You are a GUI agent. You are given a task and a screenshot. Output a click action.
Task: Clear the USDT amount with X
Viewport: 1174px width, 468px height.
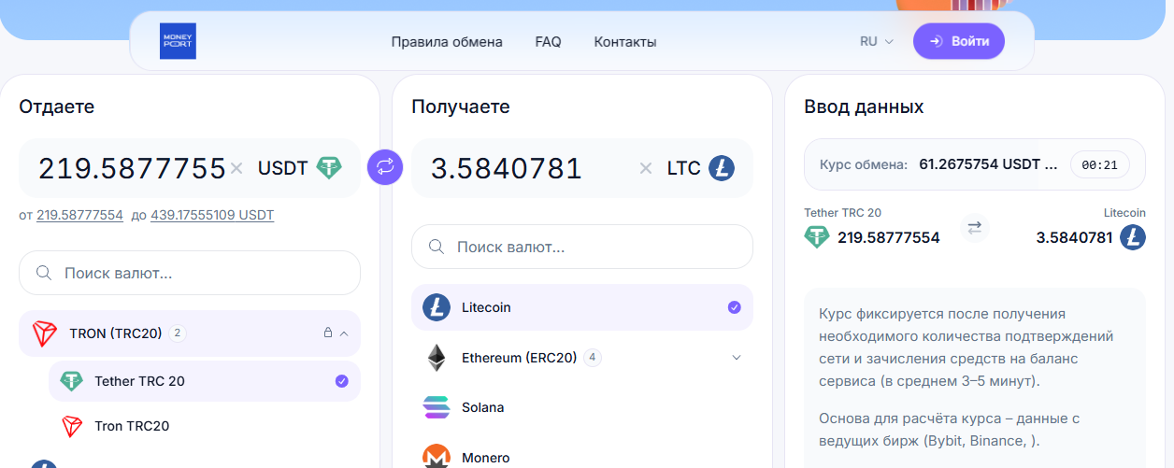pos(236,168)
